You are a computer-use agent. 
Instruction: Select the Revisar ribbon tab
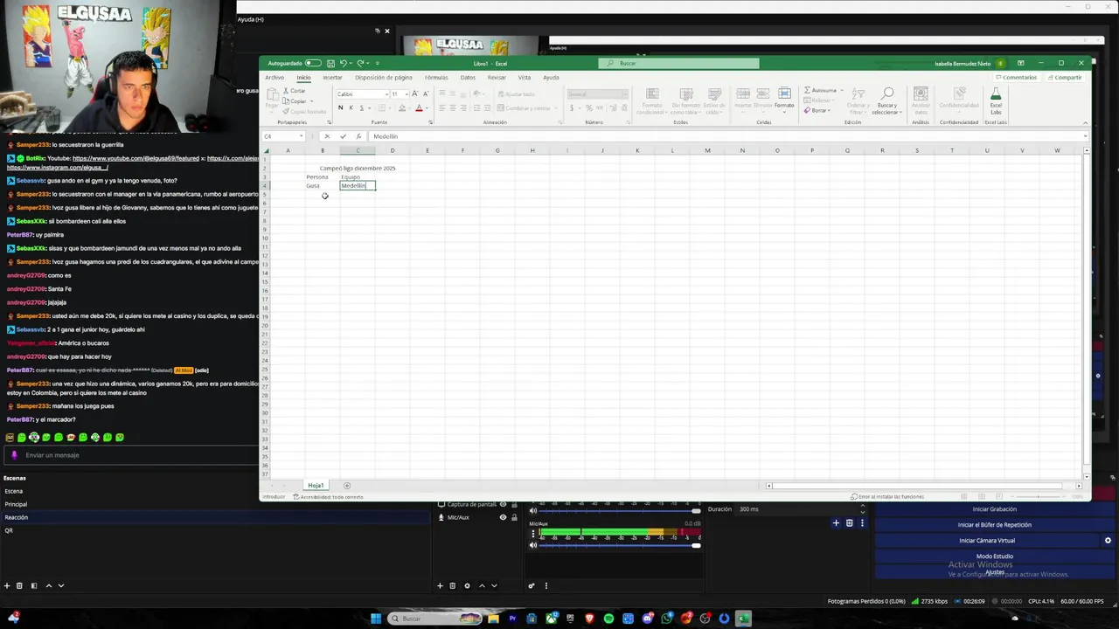(497, 78)
